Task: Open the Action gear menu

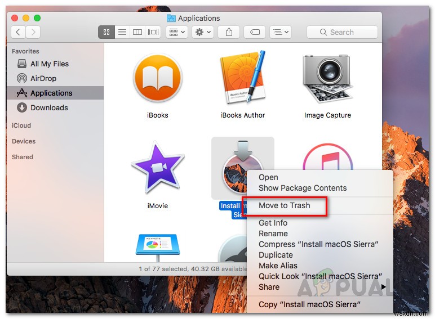Action: pos(203,32)
